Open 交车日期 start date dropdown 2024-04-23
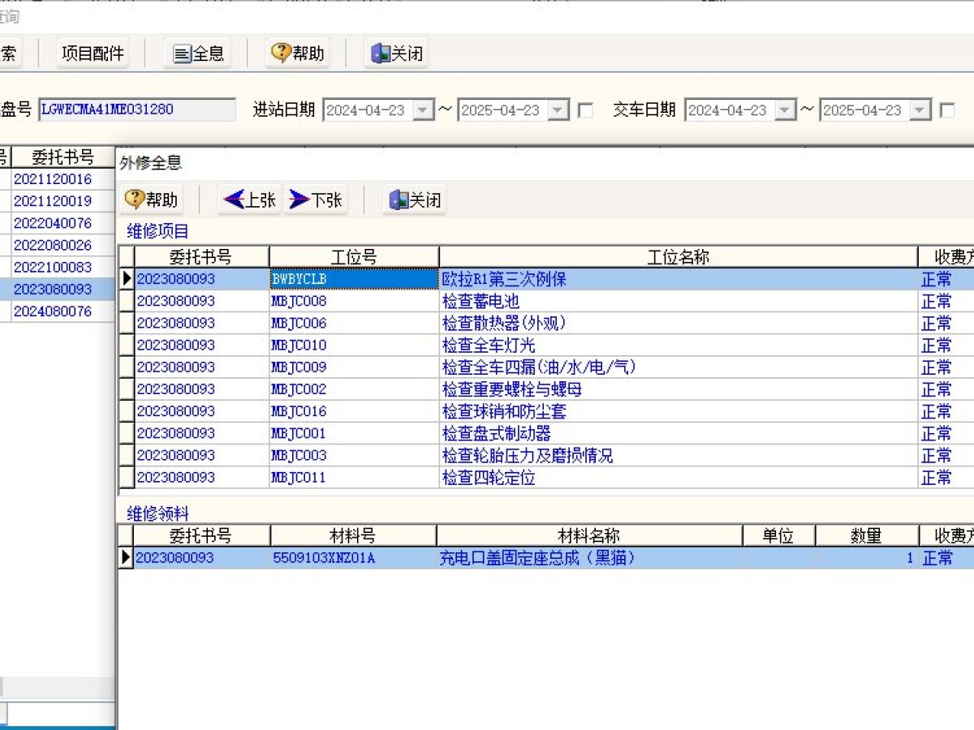The width and height of the screenshot is (974, 730). pyautogui.click(x=786, y=110)
